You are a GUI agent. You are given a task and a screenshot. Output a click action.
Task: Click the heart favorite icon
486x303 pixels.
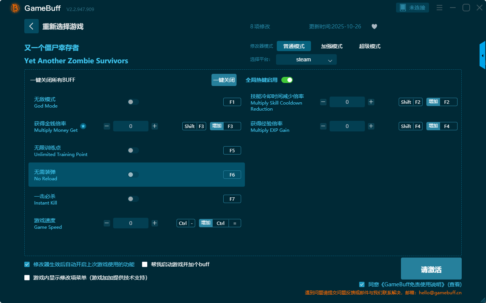tap(374, 27)
